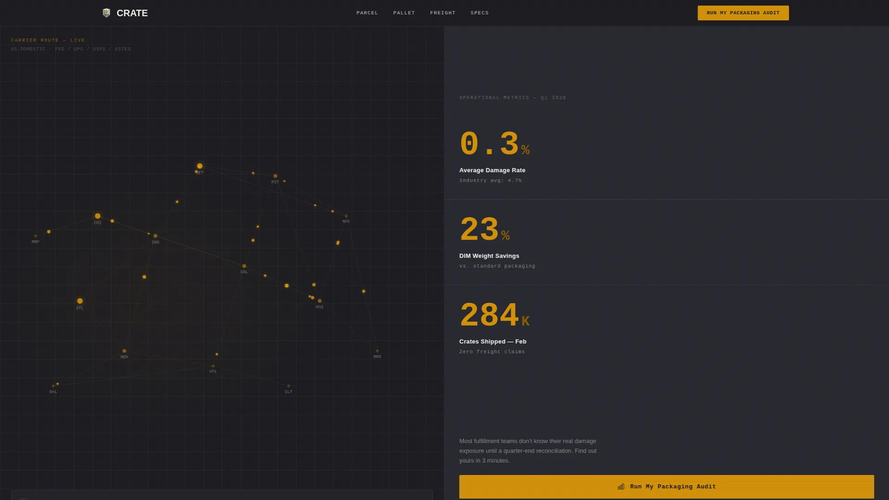Click the CRATE shield logo icon
The width and height of the screenshot is (889, 500).
point(106,13)
